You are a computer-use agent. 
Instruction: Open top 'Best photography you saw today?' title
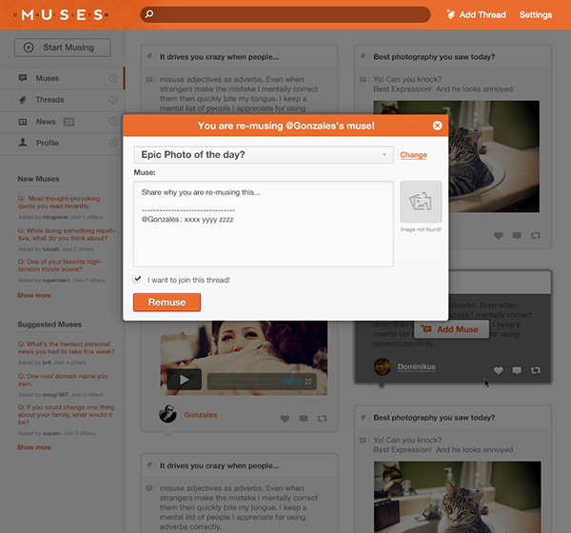tap(434, 57)
